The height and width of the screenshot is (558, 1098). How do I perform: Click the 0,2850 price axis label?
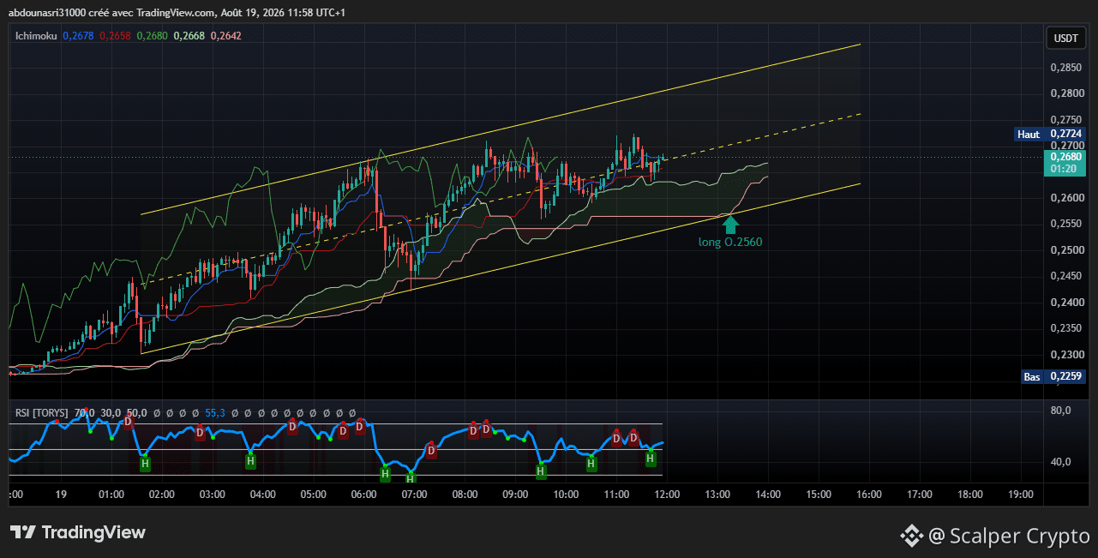[1065, 67]
